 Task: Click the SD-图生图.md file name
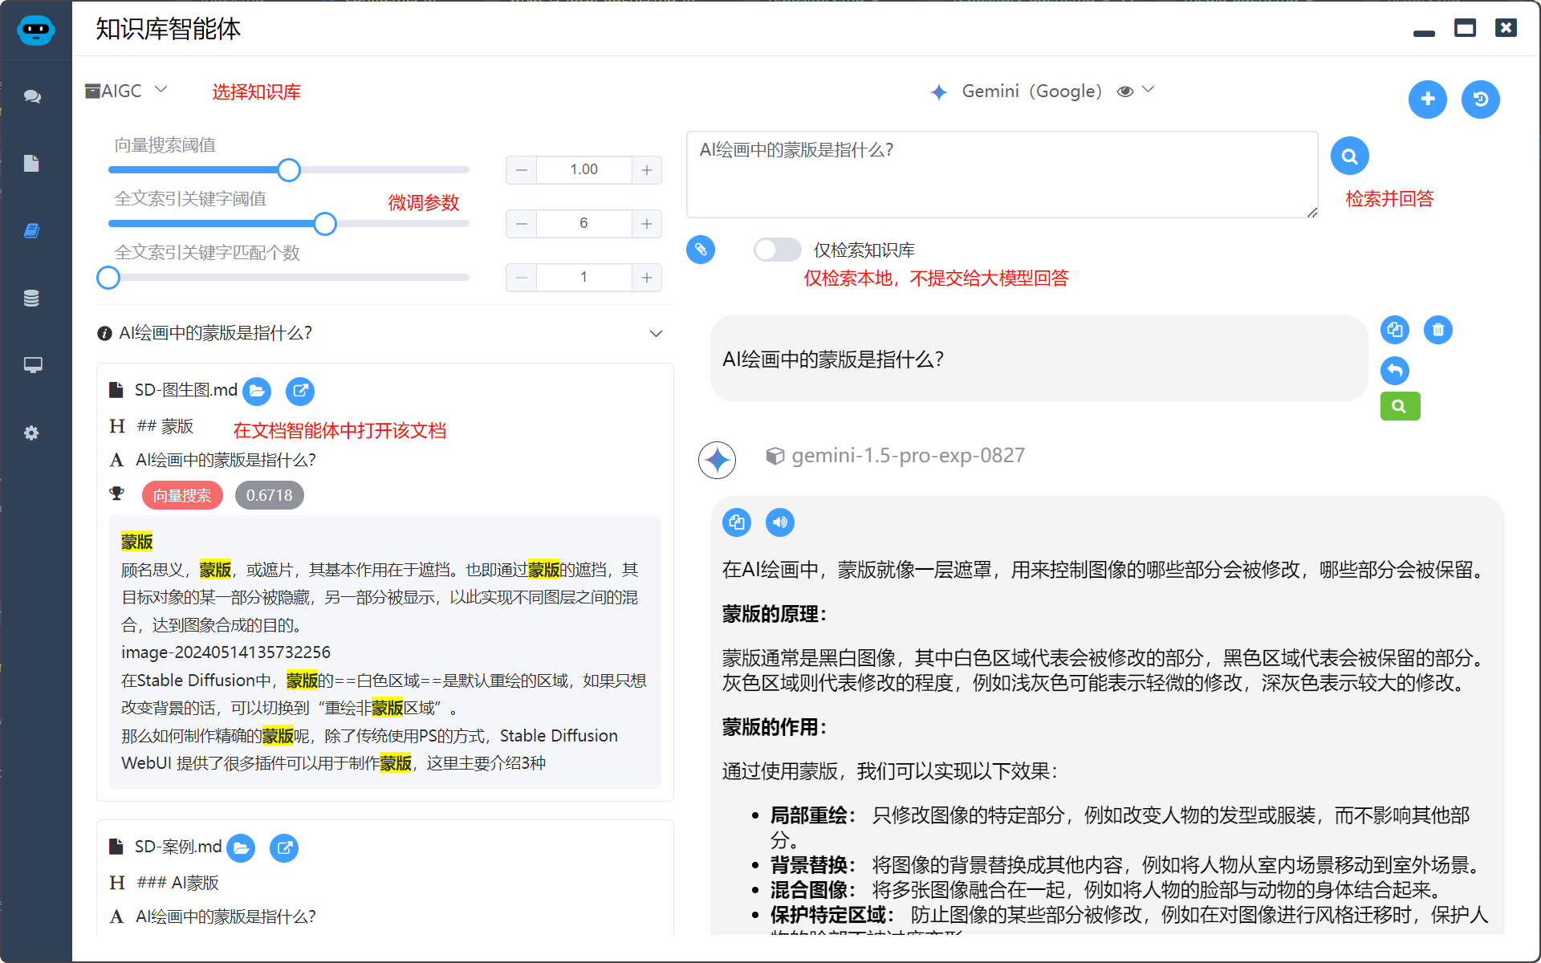[x=185, y=390]
